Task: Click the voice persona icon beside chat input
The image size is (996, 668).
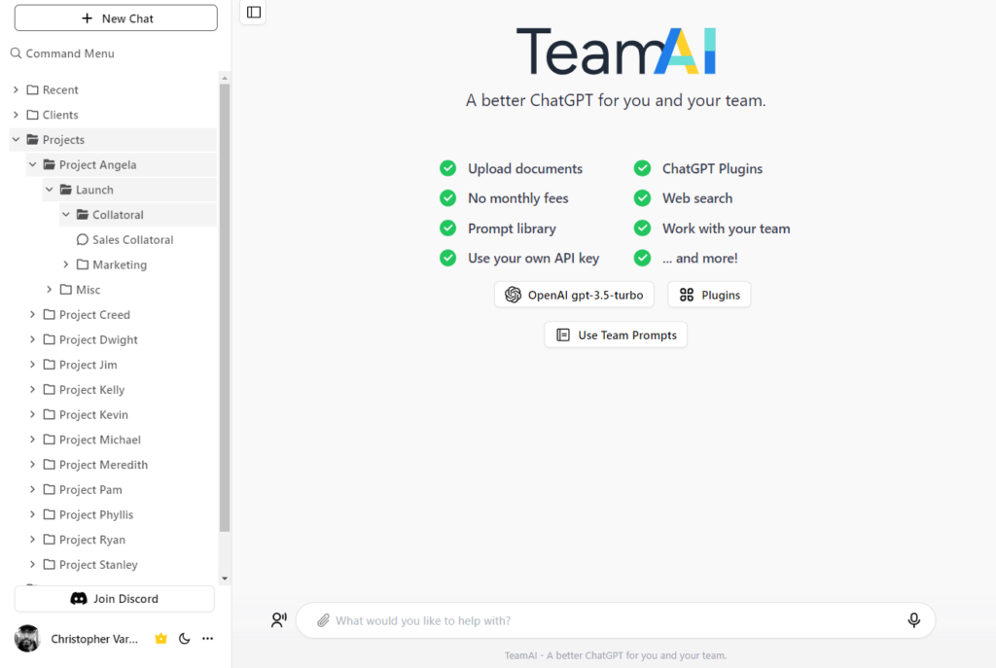Action: click(x=278, y=620)
